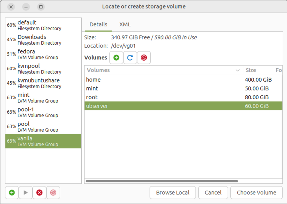Viewport: 287px width, 204px height.
Task: Refresh the volume list
Action: (130, 58)
